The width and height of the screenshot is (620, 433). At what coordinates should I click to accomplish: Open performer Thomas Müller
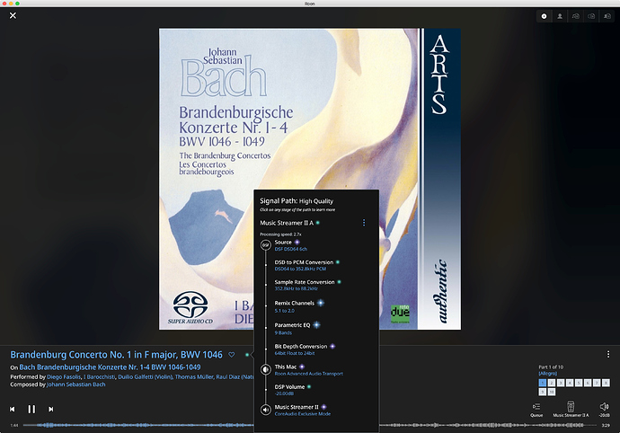pos(194,376)
